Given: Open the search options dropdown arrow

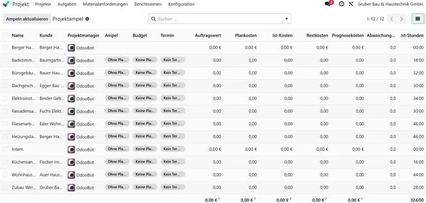Looking at the screenshot, I should click(286, 19).
